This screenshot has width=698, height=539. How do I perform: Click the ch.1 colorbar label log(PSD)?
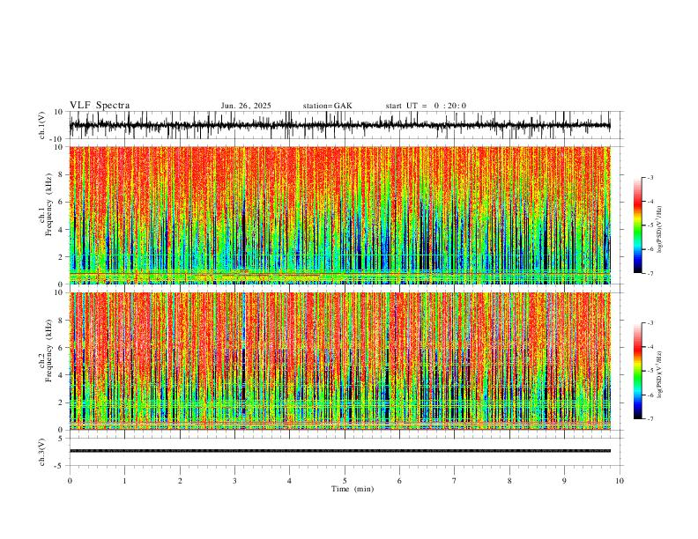[x=660, y=230]
